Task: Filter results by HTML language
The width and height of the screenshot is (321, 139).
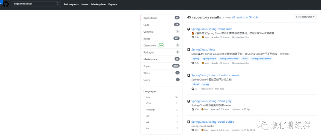Action: click(x=161, y=103)
